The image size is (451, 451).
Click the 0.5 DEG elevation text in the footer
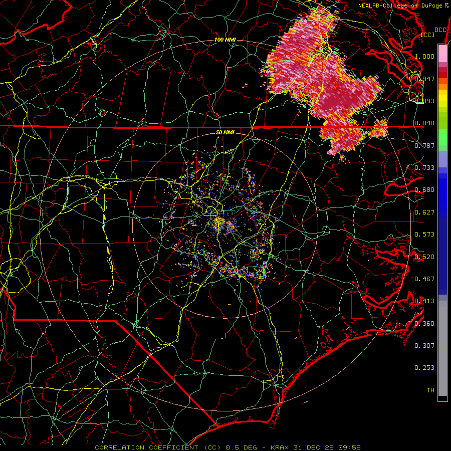tap(242, 447)
